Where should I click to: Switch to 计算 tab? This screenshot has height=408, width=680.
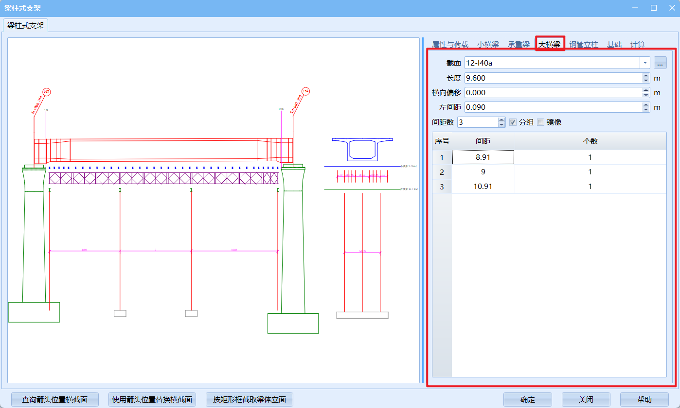point(638,44)
